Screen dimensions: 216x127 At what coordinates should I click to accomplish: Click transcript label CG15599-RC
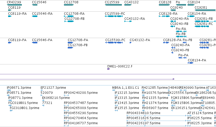tap(115, 14)
